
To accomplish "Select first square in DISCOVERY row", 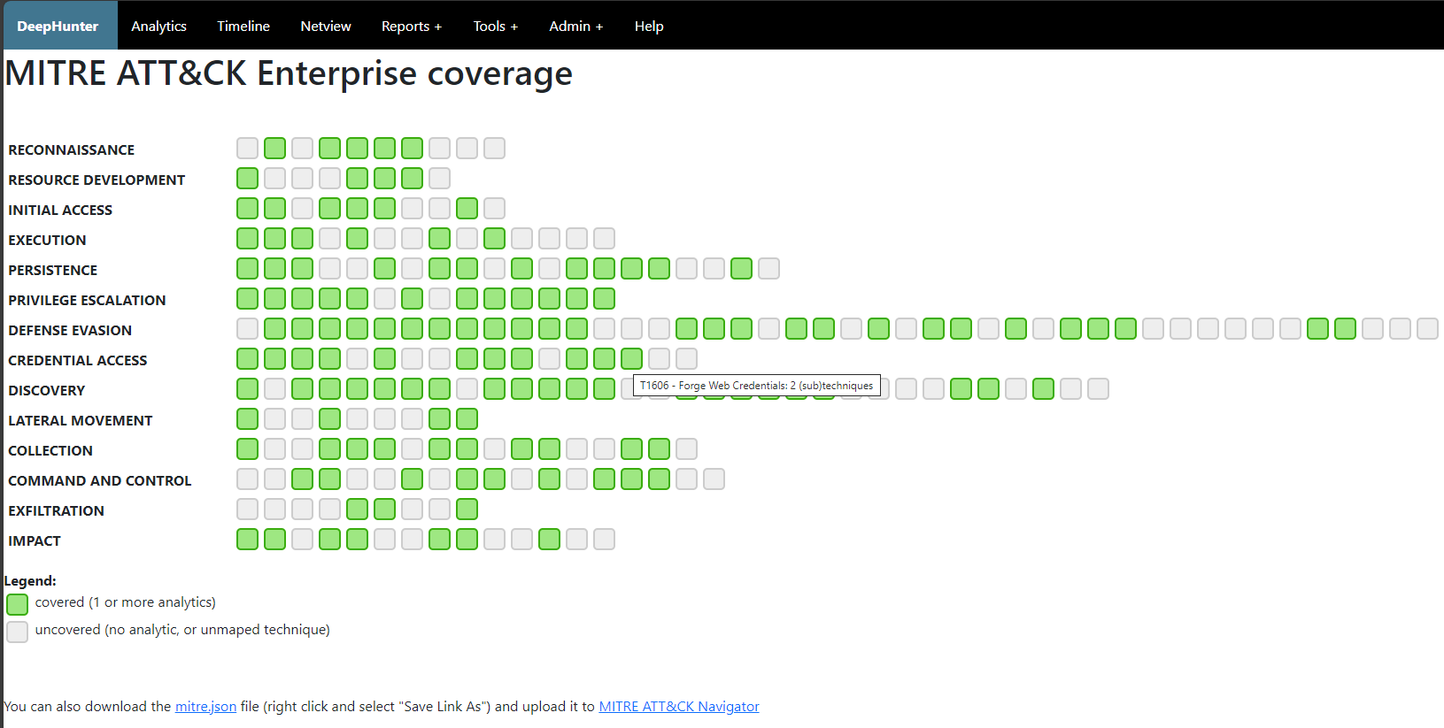I will (248, 388).
